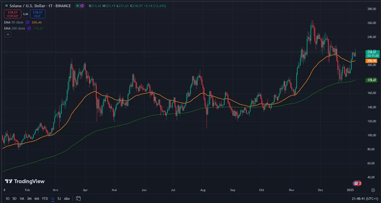Click the blue KAUF 218,57 button

[38, 14]
